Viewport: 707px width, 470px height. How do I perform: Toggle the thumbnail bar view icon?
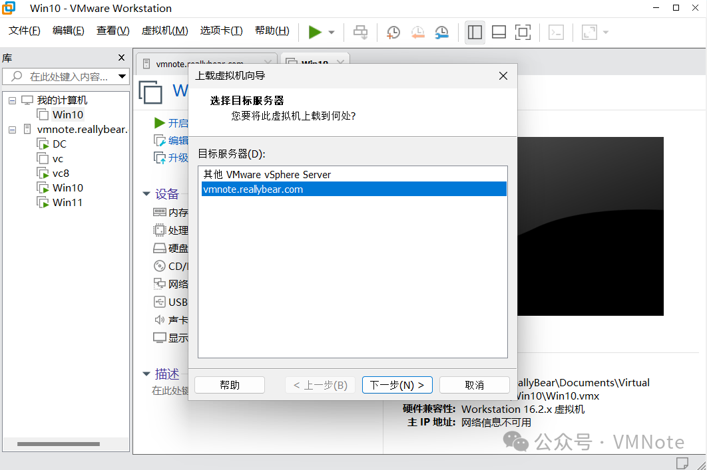pos(499,33)
